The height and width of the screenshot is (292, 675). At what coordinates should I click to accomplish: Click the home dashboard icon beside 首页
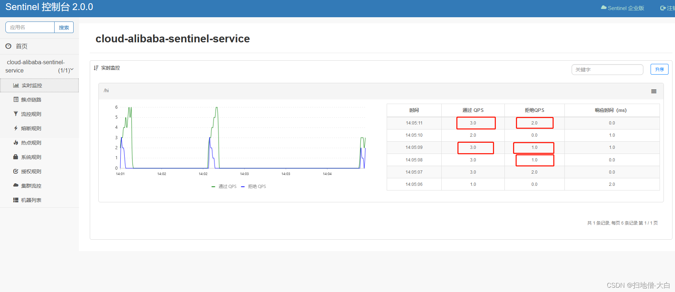pos(8,46)
